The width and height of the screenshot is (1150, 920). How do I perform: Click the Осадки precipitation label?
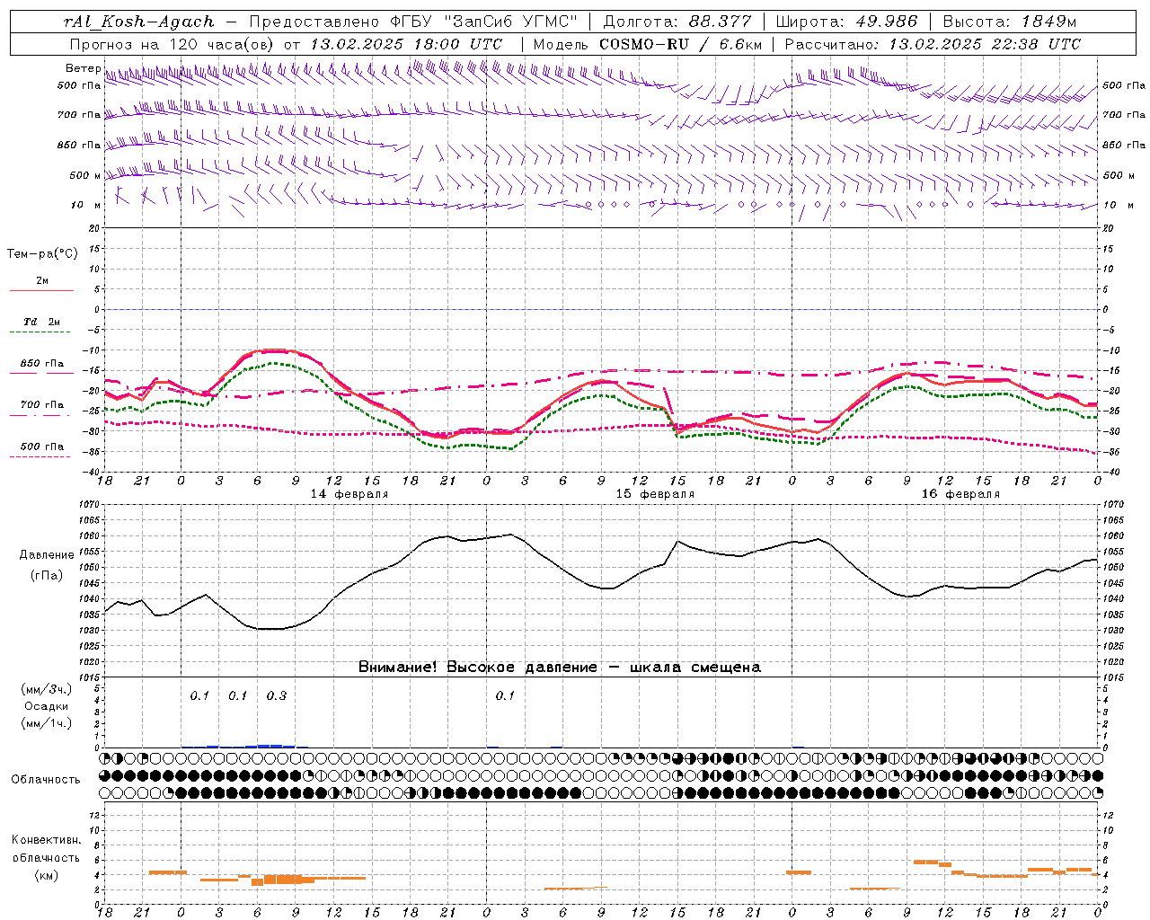coord(47,706)
